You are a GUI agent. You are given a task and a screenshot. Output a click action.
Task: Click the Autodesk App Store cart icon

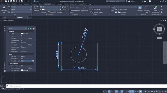point(142,1)
